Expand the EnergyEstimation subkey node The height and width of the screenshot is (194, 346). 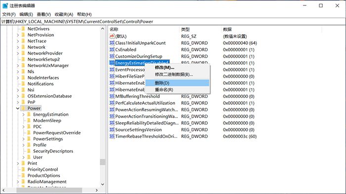(23, 114)
